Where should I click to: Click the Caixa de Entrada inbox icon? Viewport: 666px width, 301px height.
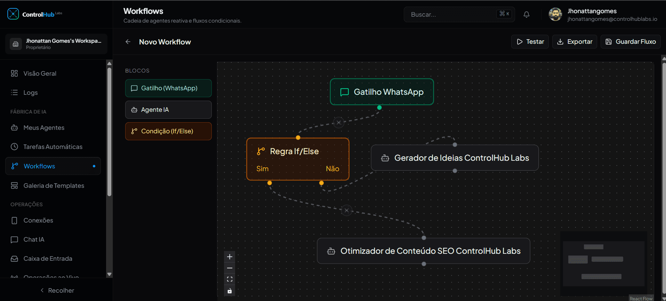14,259
